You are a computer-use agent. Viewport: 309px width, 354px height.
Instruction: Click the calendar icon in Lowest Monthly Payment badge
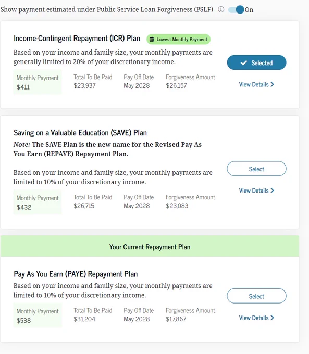pos(152,39)
